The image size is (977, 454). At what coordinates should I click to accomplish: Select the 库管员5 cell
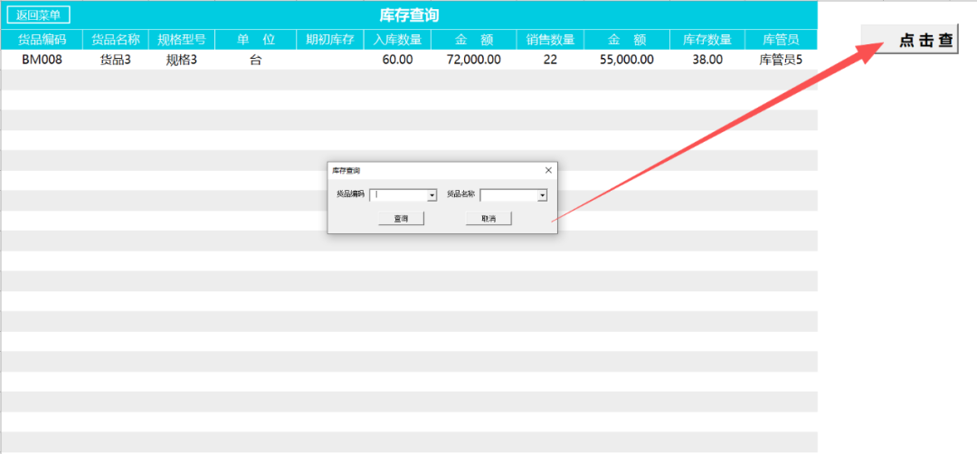coord(780,60)
